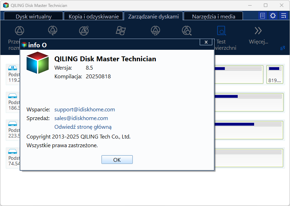Click the version value 8.5

89,68
